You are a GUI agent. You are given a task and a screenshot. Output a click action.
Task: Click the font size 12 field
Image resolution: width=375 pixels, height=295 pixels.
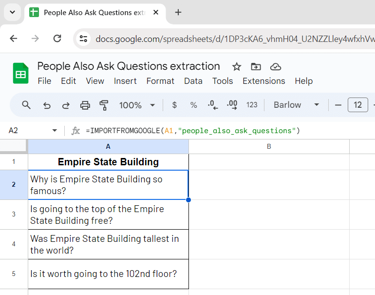[357, 105]
